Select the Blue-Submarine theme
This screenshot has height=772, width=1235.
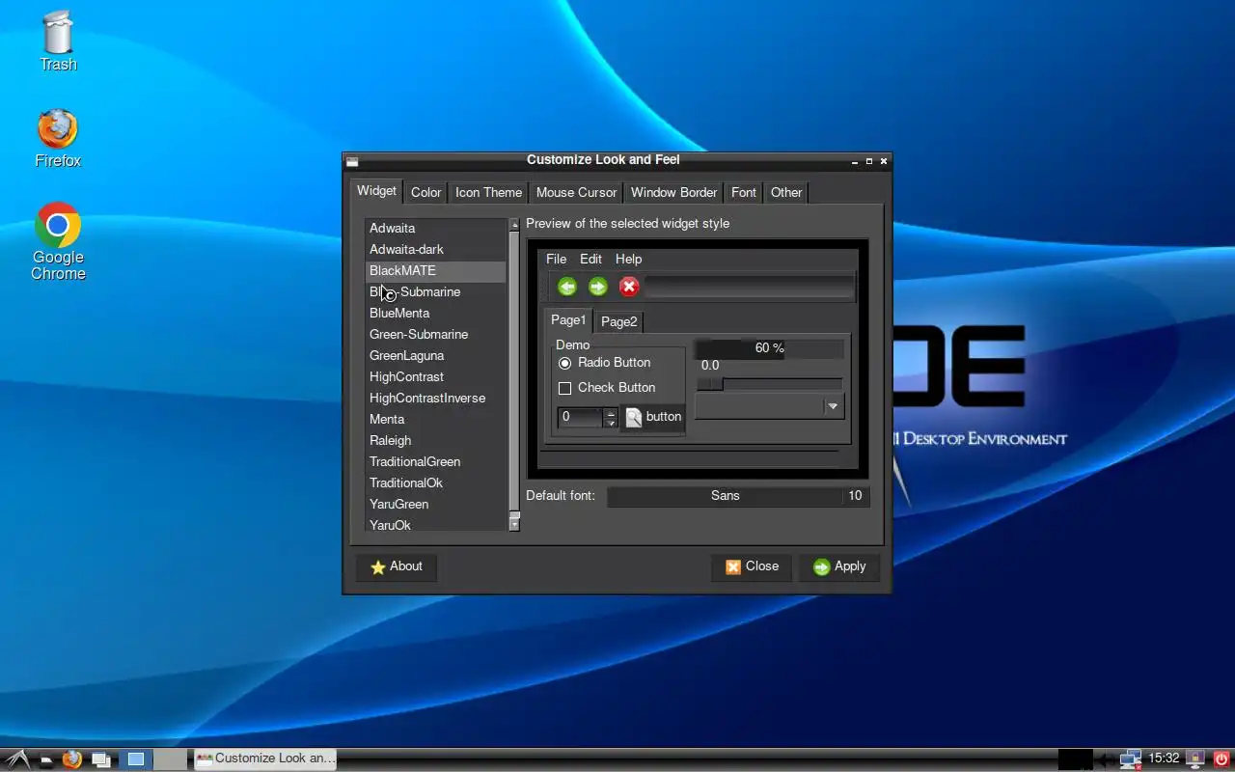[x=435, y=292]
